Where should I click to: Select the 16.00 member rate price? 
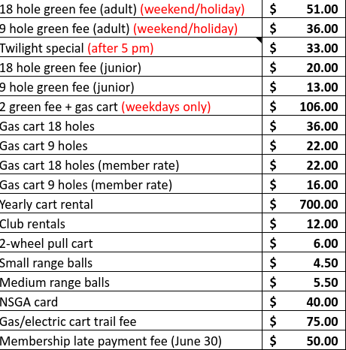click(x=304, y=184)
